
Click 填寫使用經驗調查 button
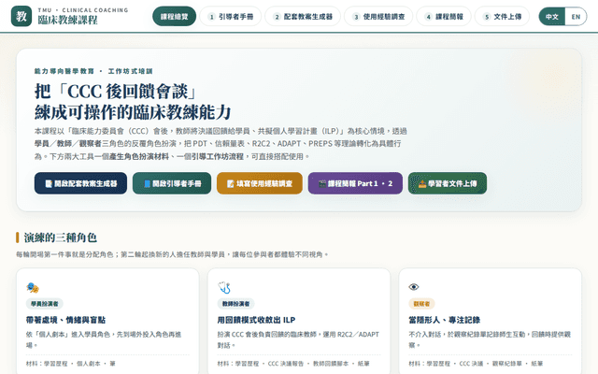tap(260, 183)
